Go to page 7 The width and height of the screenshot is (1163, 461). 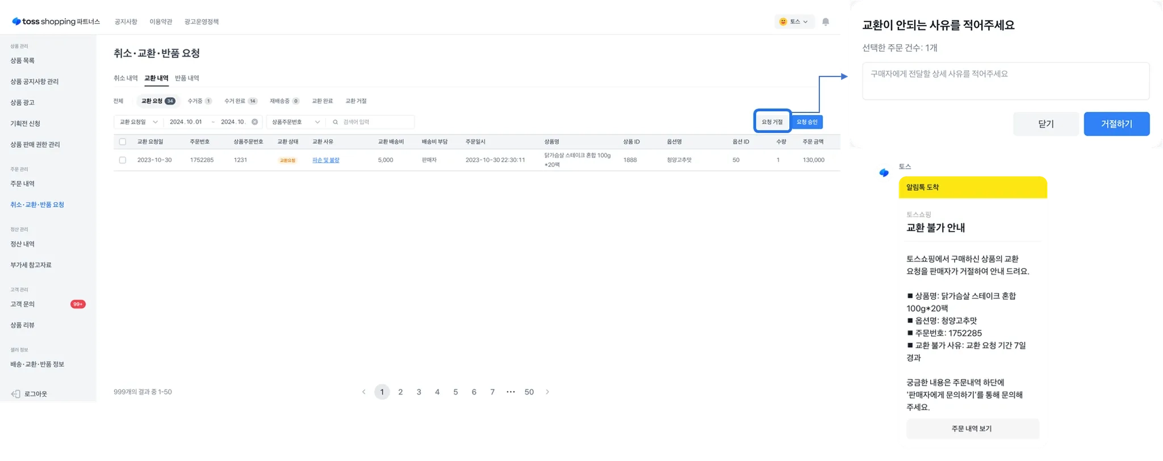click(x=492, y=392)
